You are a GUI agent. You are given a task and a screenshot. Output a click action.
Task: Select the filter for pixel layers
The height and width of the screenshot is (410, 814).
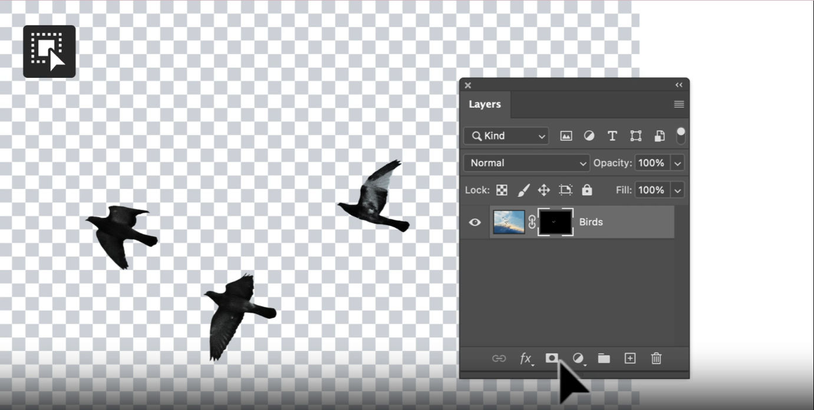(x=565, y=136)
